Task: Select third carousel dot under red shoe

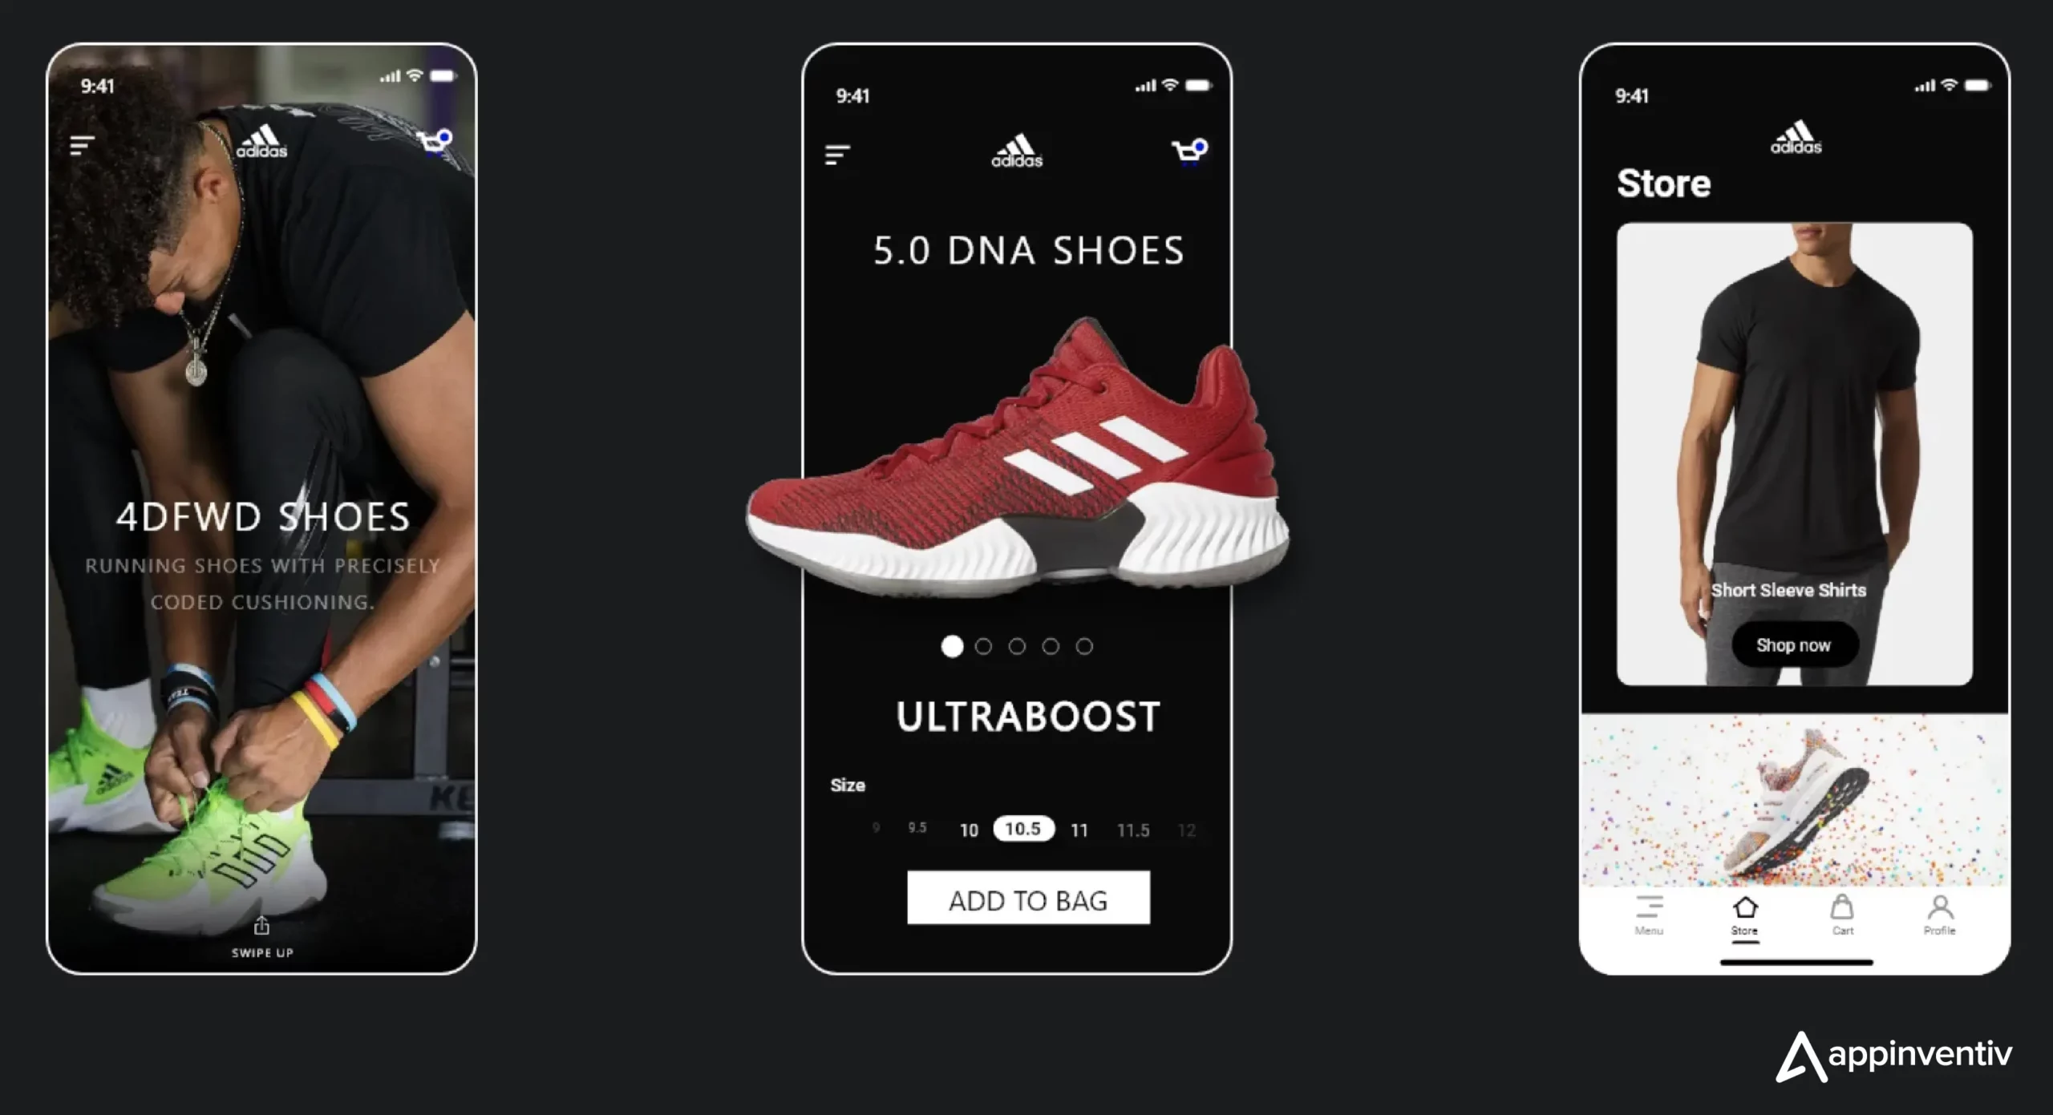Action: 1017,646
